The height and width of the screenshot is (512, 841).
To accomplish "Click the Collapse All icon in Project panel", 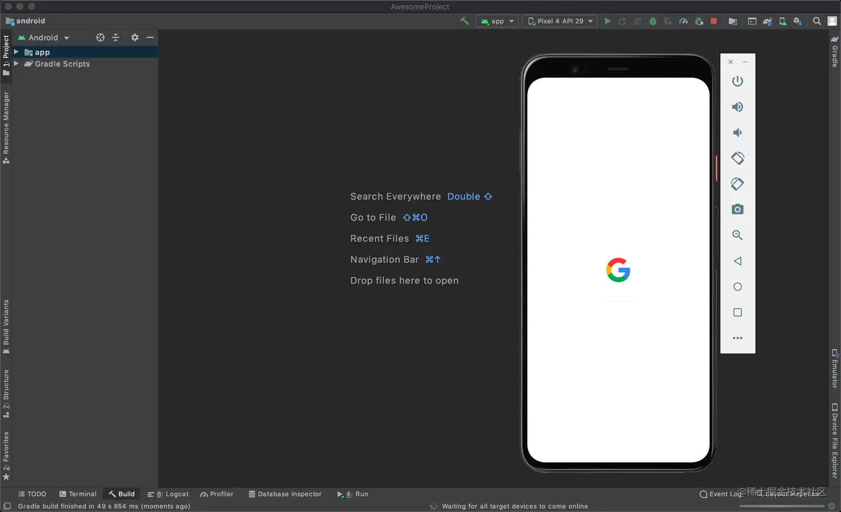I will (x=116, y=37).
